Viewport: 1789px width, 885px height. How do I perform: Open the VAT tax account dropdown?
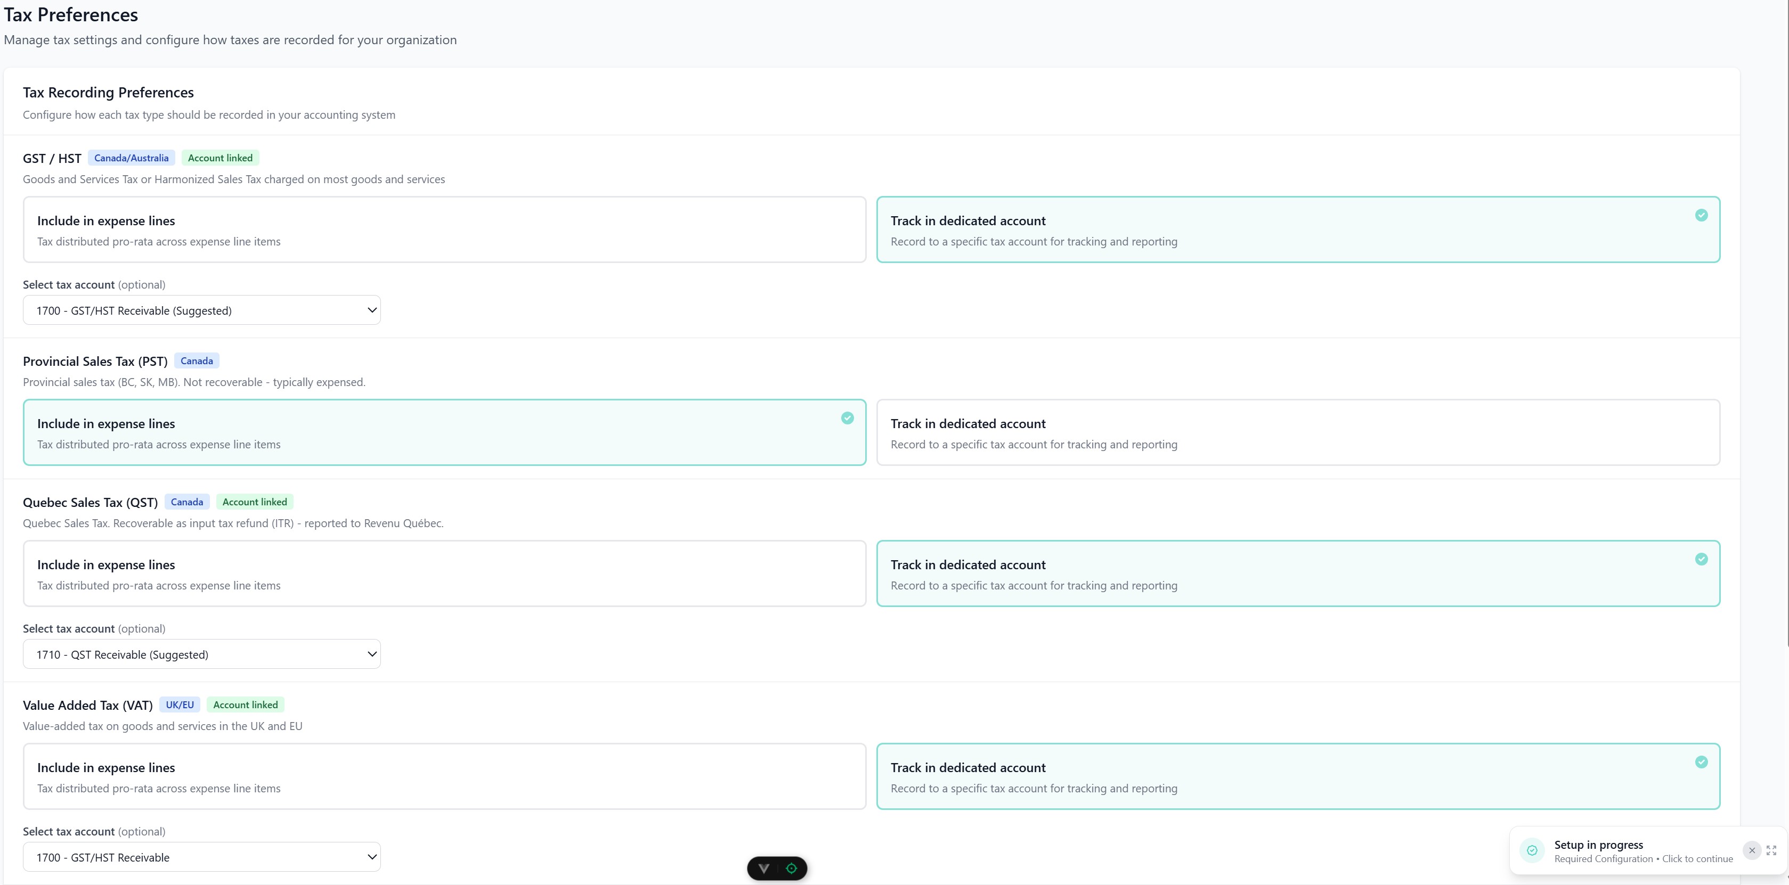point(201,857)
